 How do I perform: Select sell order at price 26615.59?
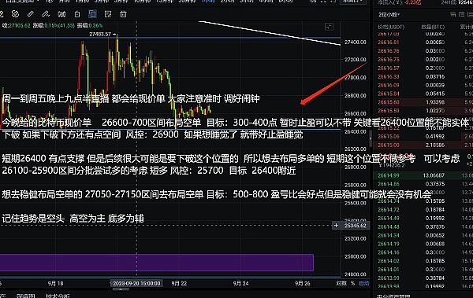(423, 110)
